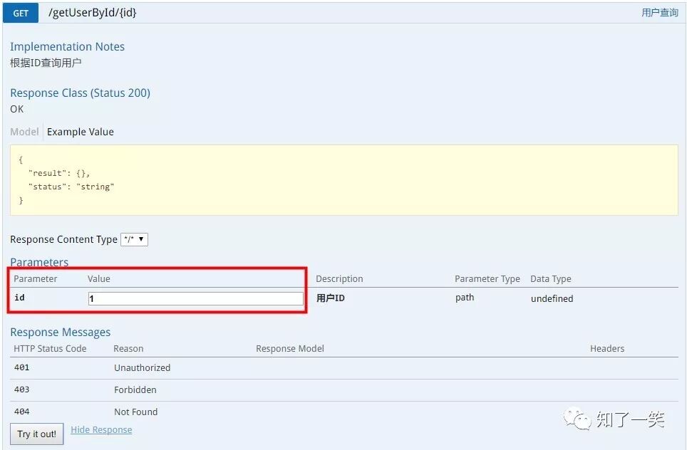This screenshot has height=450, width=687.
Task: Click the Reason column header
Action: 128,348
